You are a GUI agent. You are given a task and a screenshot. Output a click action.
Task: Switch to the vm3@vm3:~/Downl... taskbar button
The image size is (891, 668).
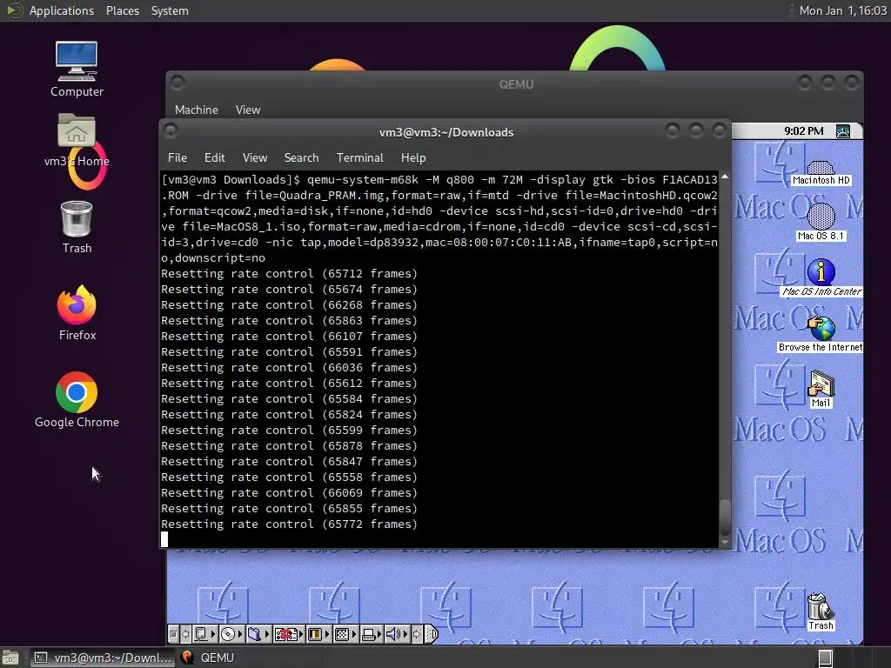[104, 658]
